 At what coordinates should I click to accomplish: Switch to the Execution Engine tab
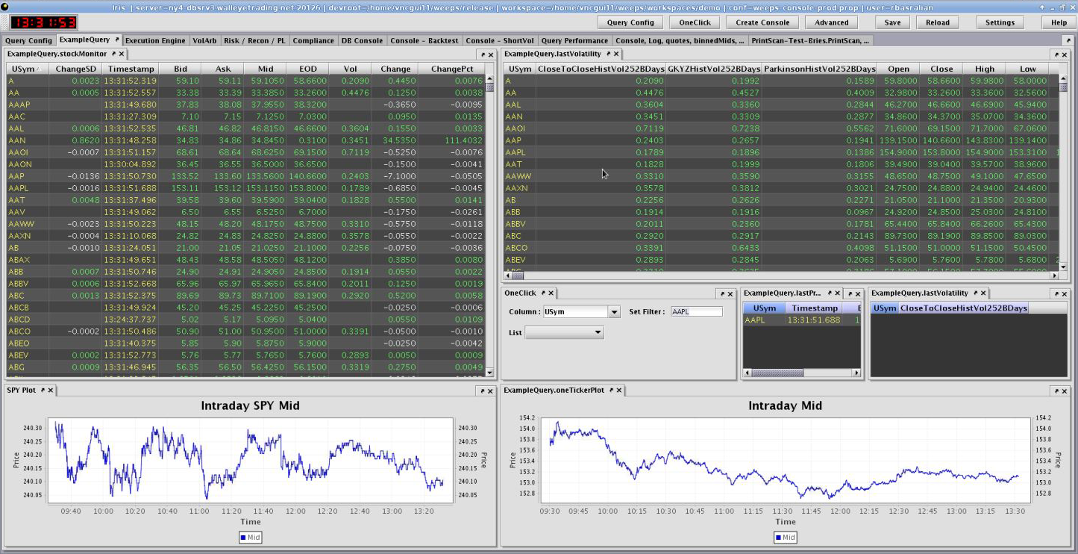click(154, 40)
